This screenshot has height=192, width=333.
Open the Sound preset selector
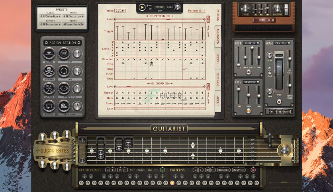(x=73, y=16)
